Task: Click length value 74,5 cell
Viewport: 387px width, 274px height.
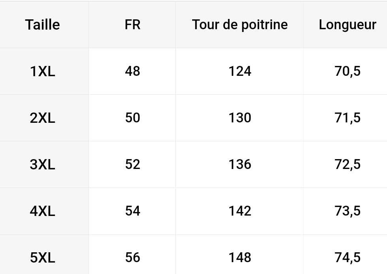Action: click(x=347, y=257)
